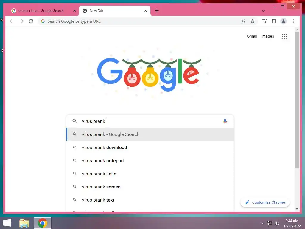Click the Customize Chrome button

click(x=265, y=202)
